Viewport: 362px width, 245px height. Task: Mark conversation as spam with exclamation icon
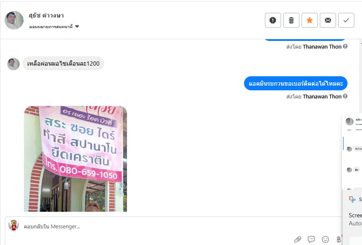[273, 20]
